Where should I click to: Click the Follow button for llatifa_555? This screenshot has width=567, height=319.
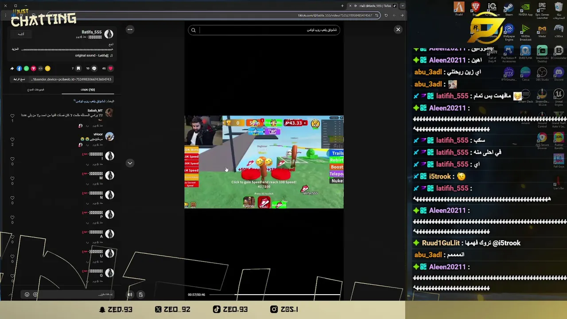(21, 34)
